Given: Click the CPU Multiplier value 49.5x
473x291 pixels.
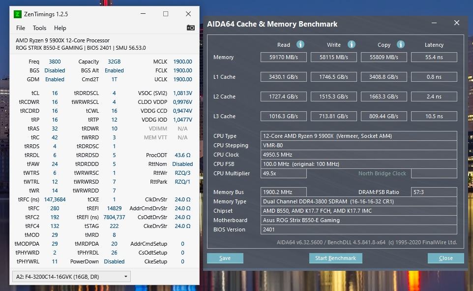Looking at the screenshot, I should (284, 173).
